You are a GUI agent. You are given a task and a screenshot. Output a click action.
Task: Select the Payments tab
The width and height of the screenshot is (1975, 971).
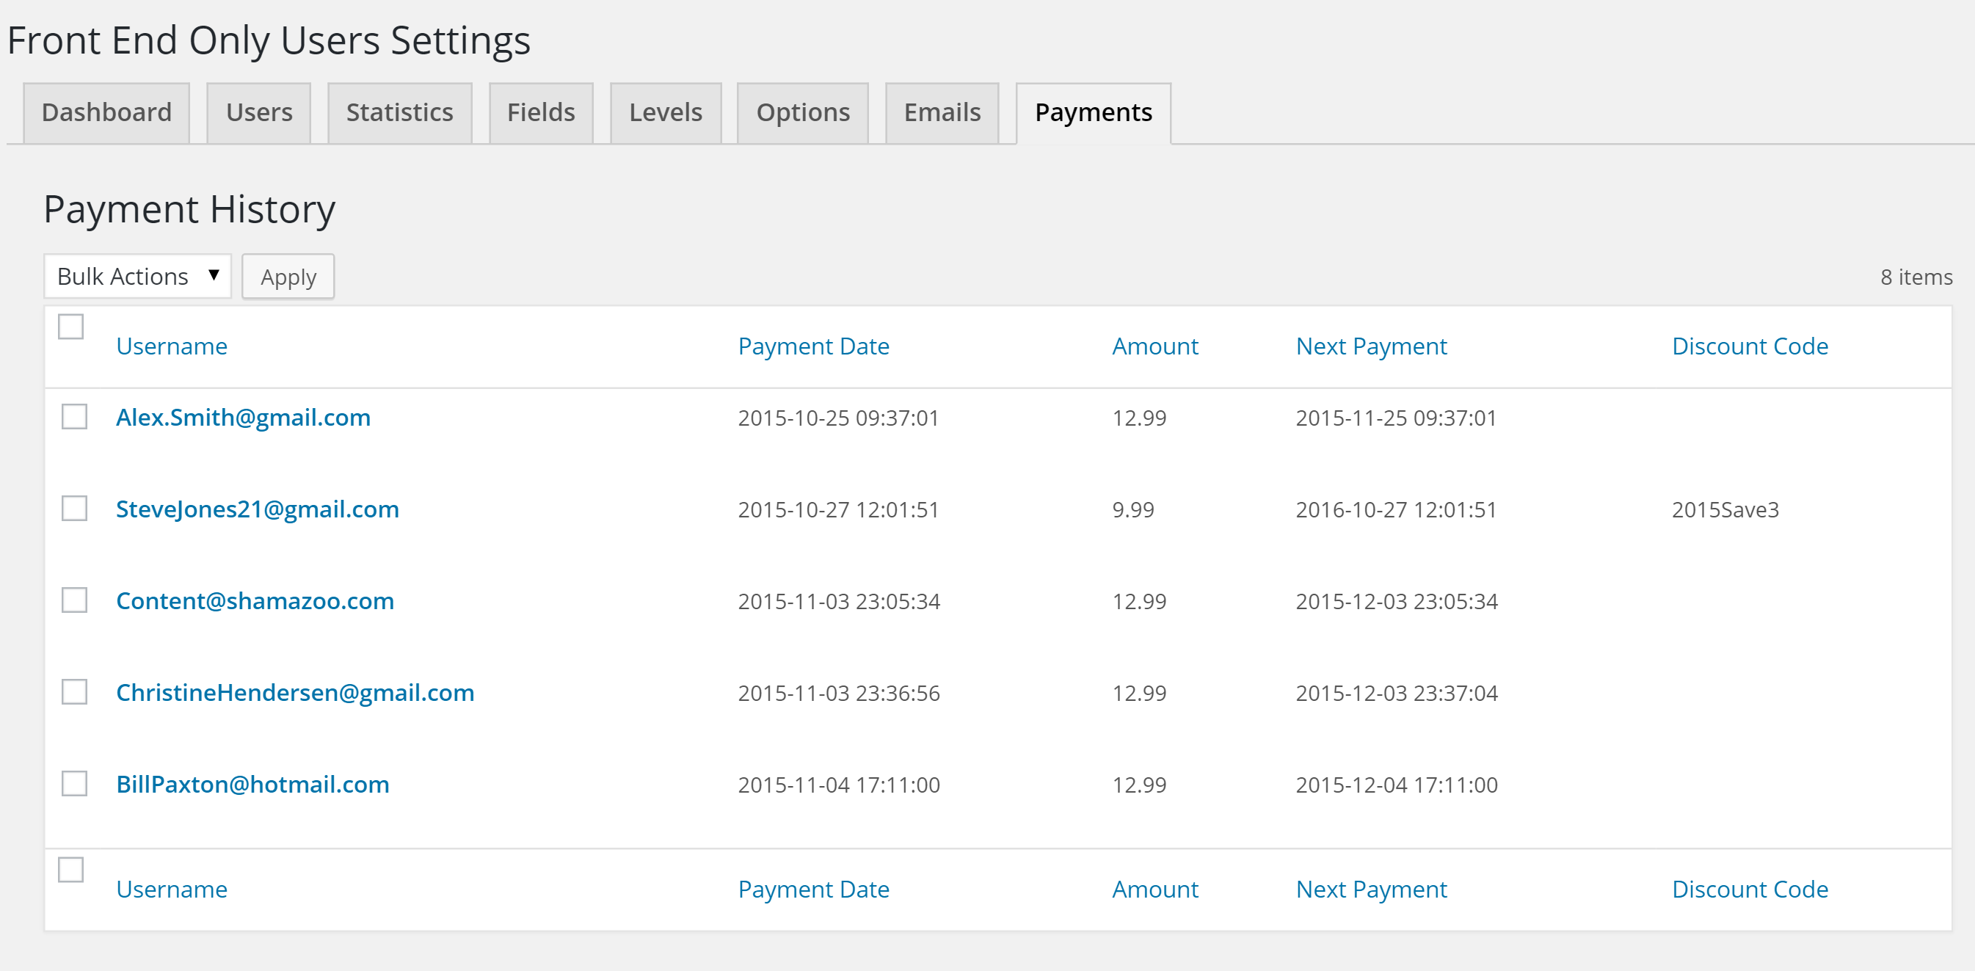coord(1092,112)
